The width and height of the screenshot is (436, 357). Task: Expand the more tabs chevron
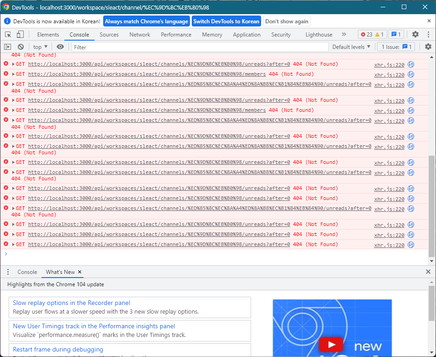coord(344,34)
